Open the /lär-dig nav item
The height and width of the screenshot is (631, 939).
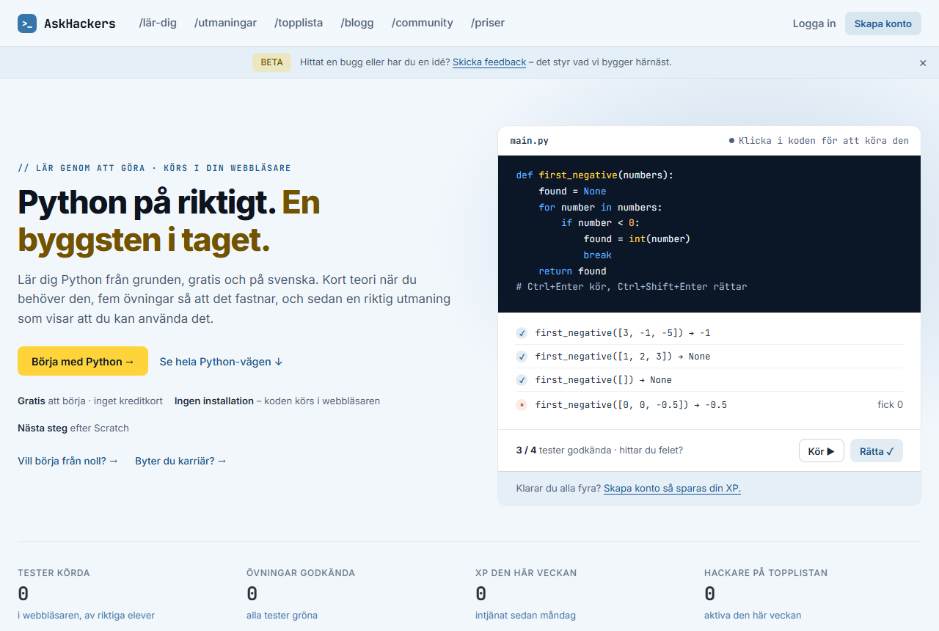pyautogui.click(x=158, y=23)
